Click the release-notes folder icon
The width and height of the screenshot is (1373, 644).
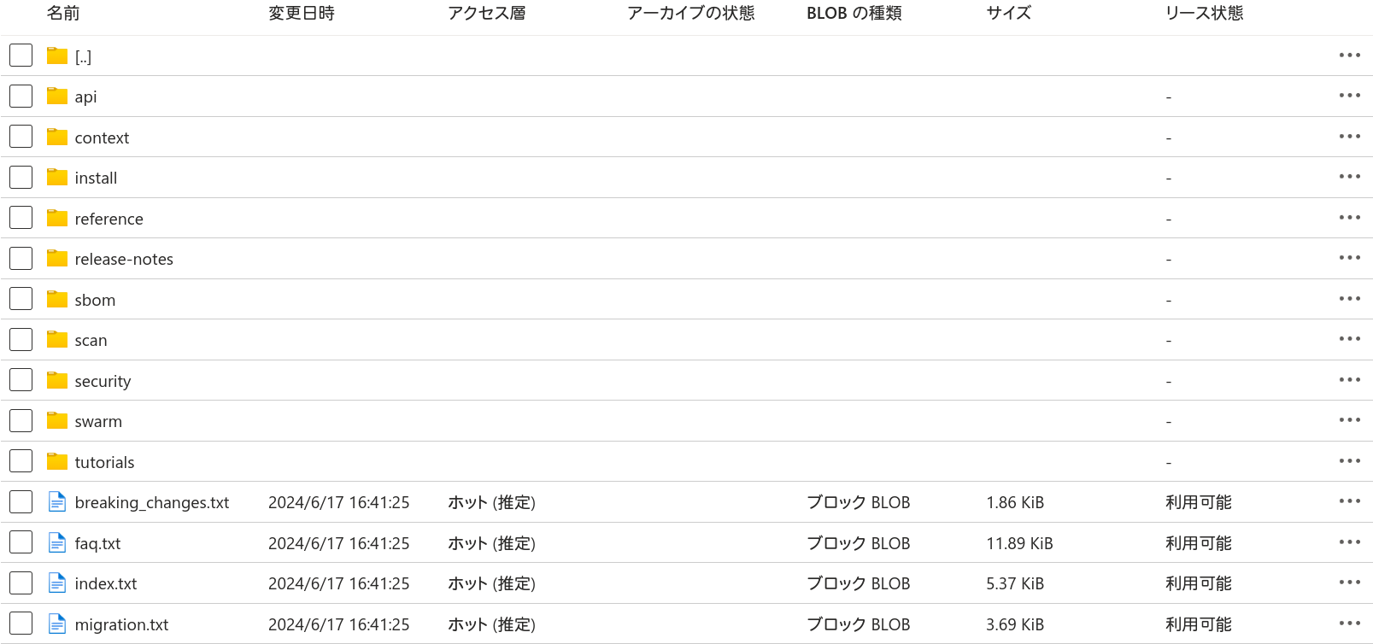pos(57,258)
